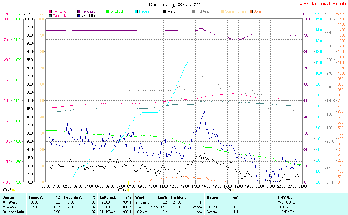This screenshot has height=215, width=348.
Task: Click the teal Taupunkt legend swatch
Action: tap(50, 15)
